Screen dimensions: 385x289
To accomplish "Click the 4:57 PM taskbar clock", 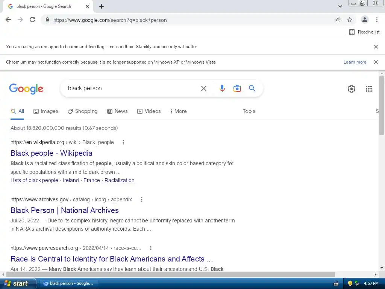I will pos(371,283).
